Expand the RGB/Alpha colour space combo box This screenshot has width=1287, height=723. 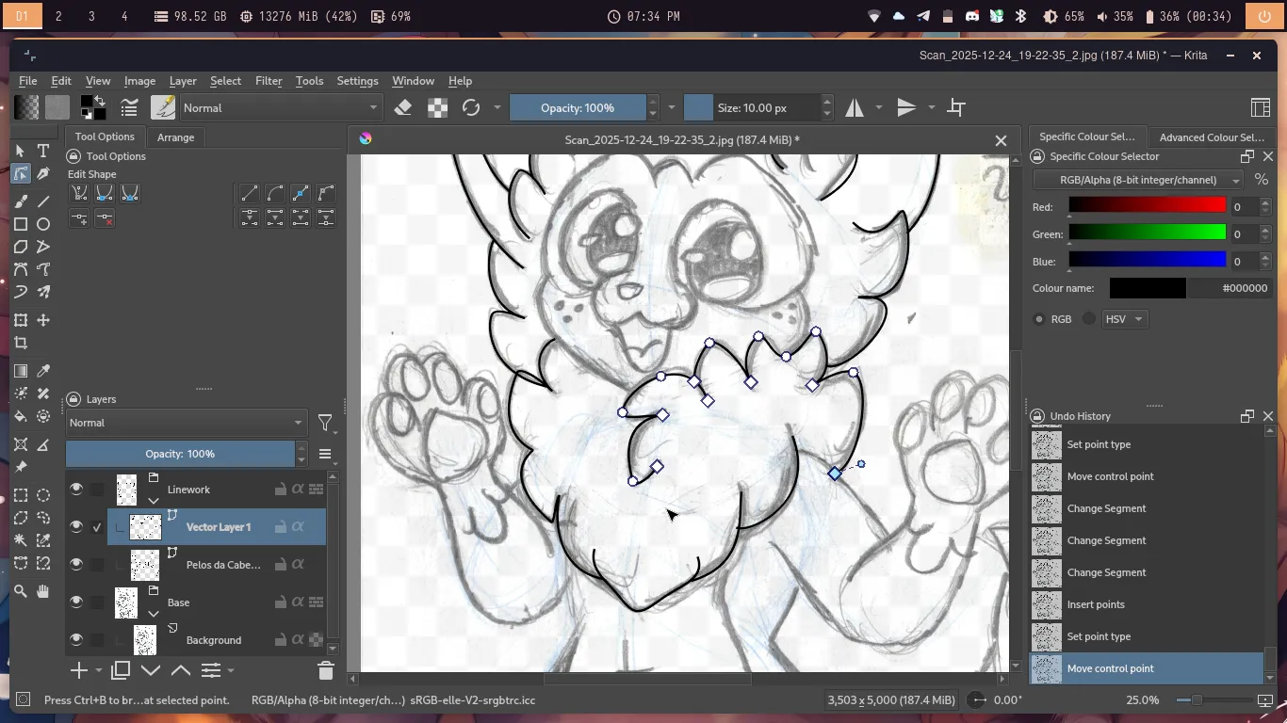(1138, 180)
